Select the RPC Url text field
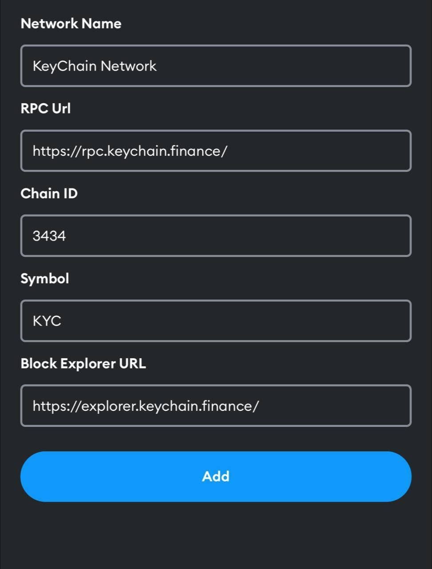 [216, 151]
